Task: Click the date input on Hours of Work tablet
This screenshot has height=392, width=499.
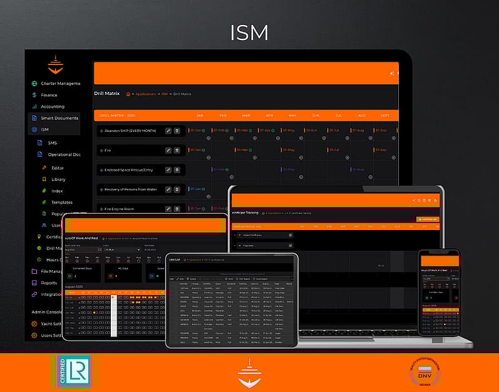Action: (83, 249)
